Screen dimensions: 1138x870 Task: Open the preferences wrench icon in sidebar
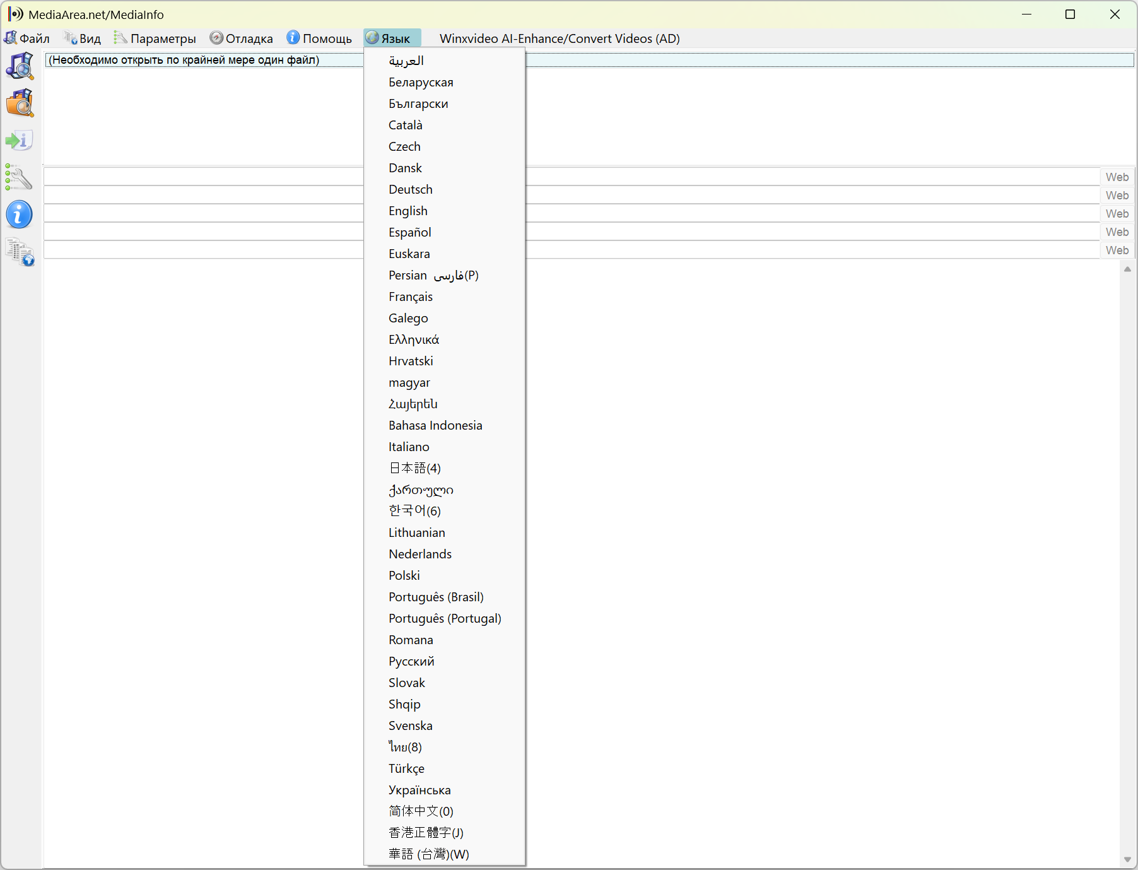click(19, 177)
